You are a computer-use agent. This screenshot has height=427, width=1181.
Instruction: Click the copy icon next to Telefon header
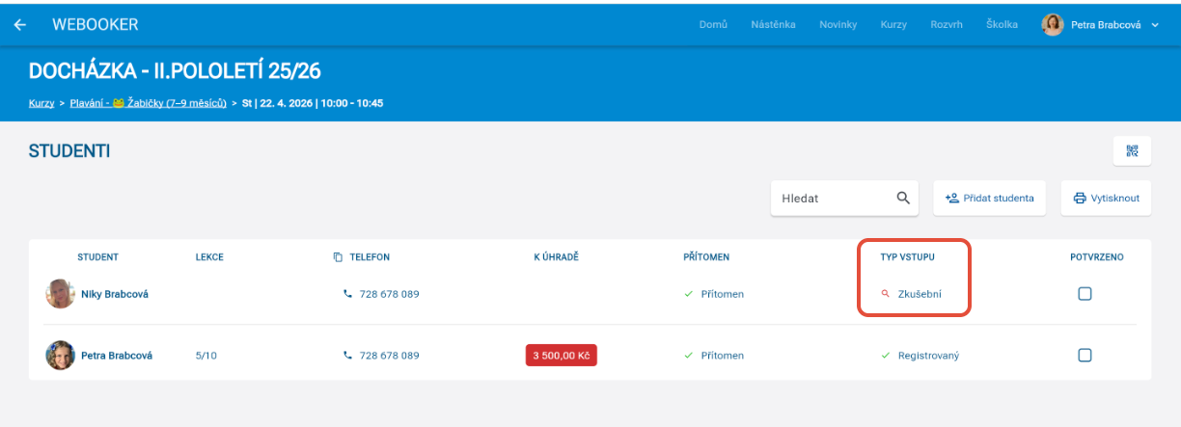tap(338, 257)
